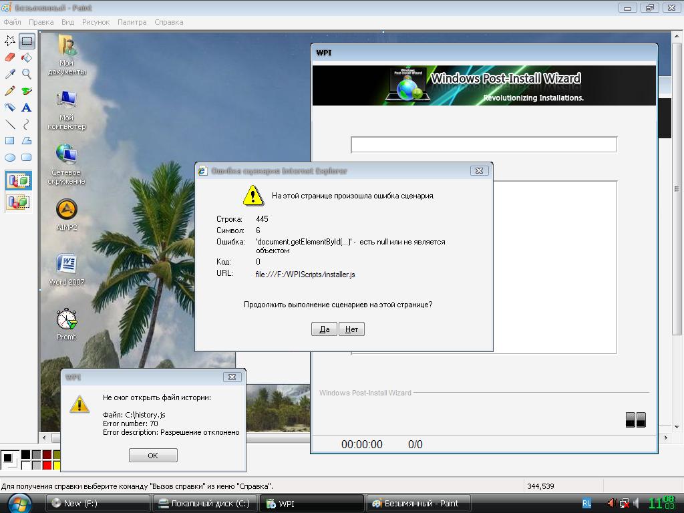Image resolution: width=684 pixels, height=513 pixels.
Task: Switch to Локальный диск (C:) taskbar button
Action: [x=205, y=504]
